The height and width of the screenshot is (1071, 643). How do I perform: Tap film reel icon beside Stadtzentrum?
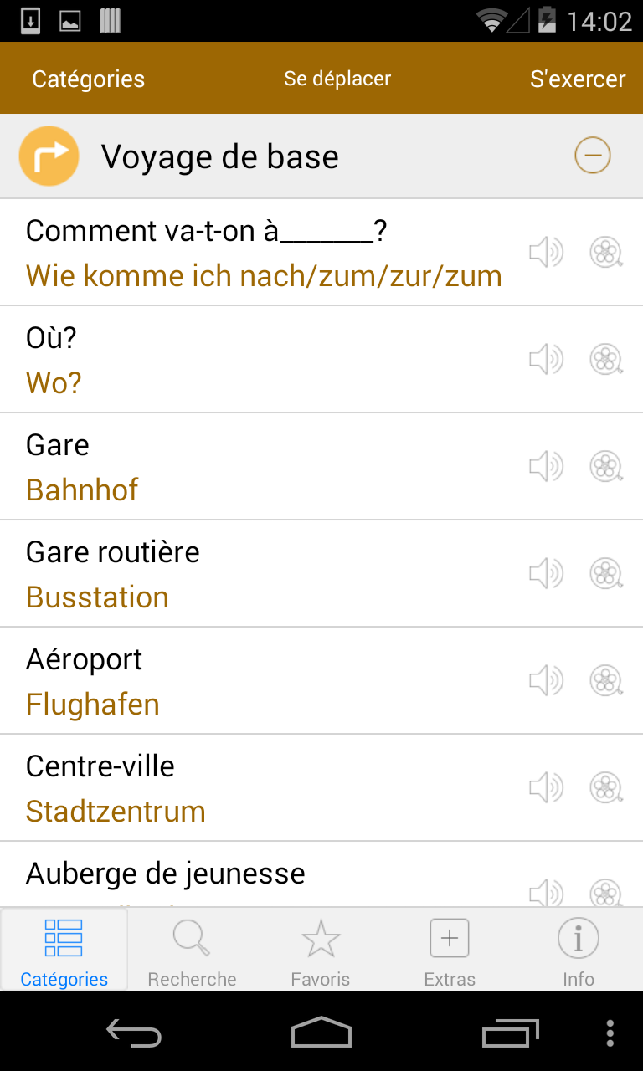(x=606, y=787)
